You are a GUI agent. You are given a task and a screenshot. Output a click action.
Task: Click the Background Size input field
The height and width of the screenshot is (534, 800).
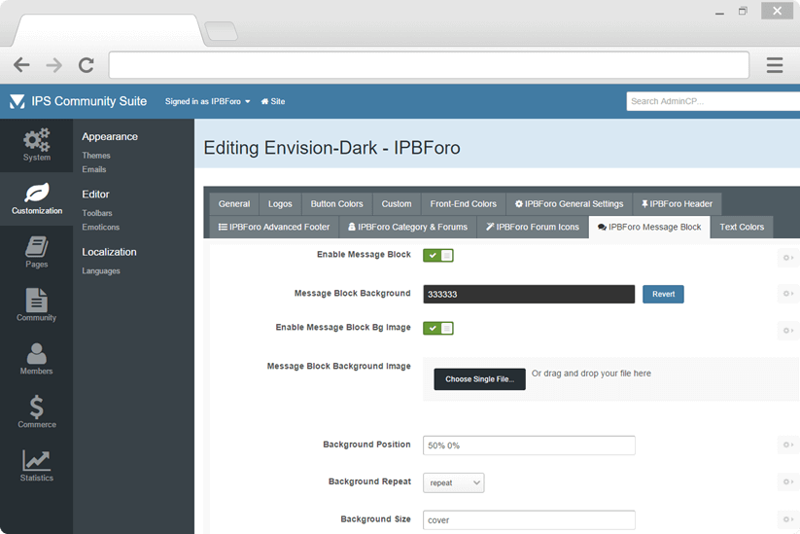click(529, 519)
